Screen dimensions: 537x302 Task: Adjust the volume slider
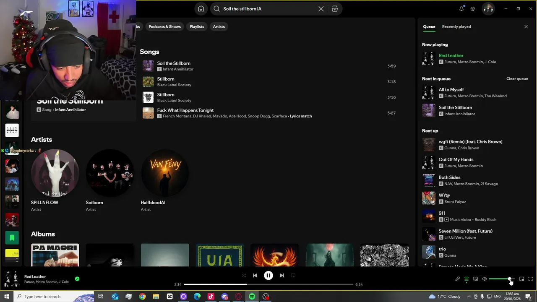[x=502, y=279]
